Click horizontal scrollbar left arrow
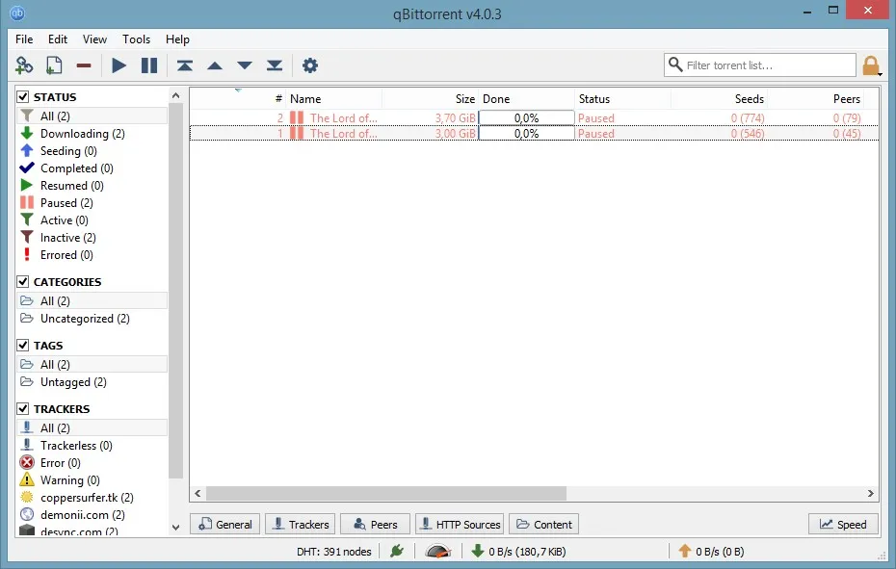 tap(198, 493)
